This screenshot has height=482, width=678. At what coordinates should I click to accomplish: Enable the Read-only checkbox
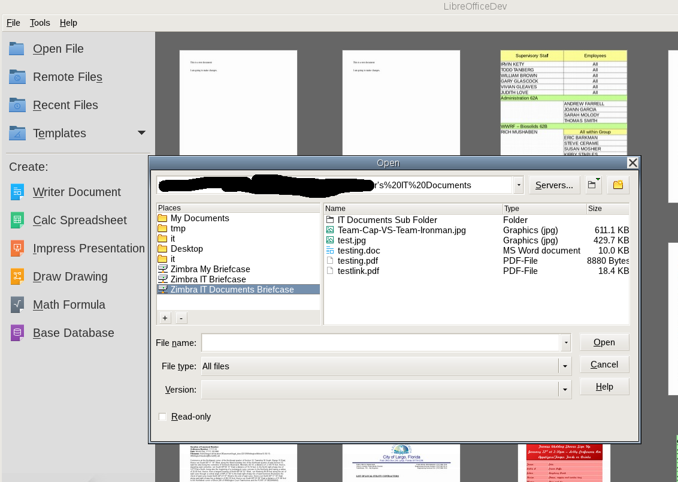coord(162,417)
